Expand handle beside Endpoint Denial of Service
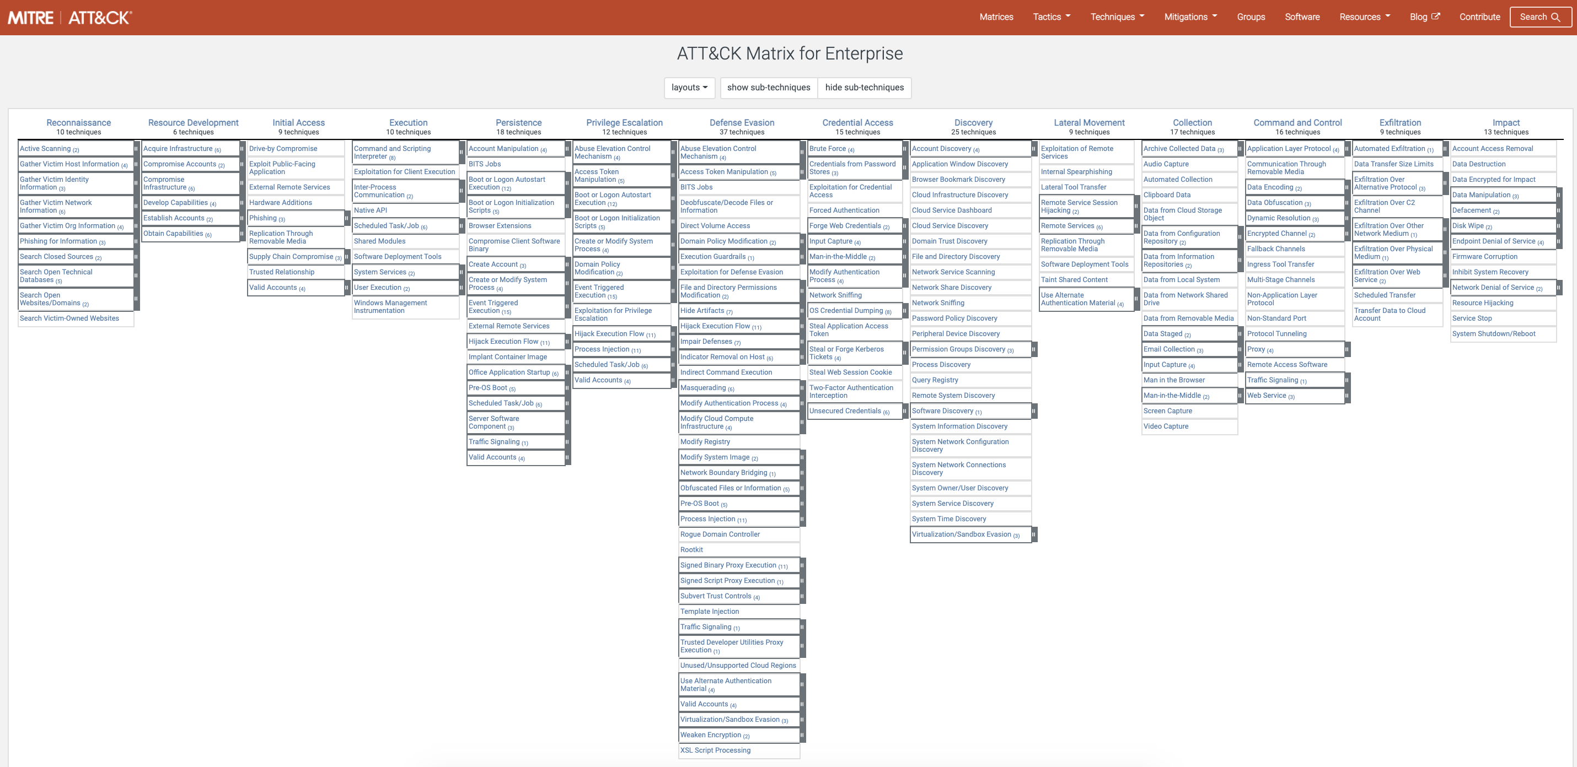The height and width of the screenshot is (767, 1577). [1559, 241]
